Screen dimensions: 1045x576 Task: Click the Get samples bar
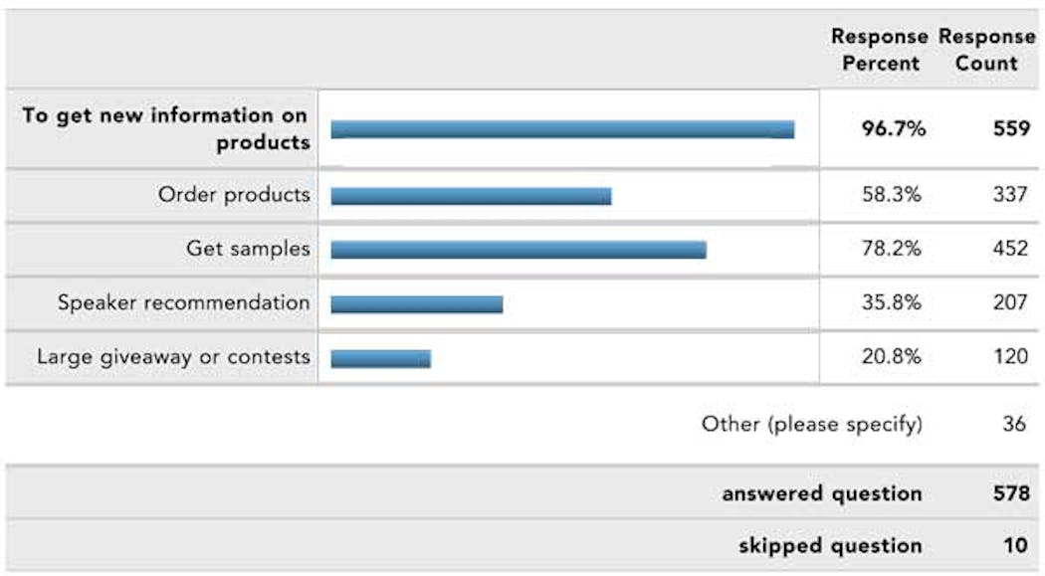[519, 250]
